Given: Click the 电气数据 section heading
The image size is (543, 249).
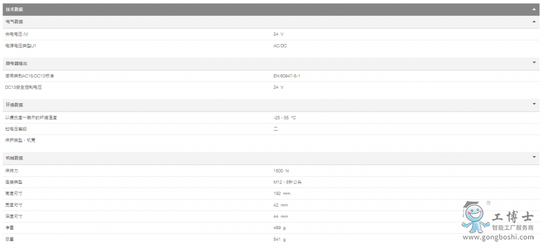Looking at the screenshot, I should click(x=14, y=22).
